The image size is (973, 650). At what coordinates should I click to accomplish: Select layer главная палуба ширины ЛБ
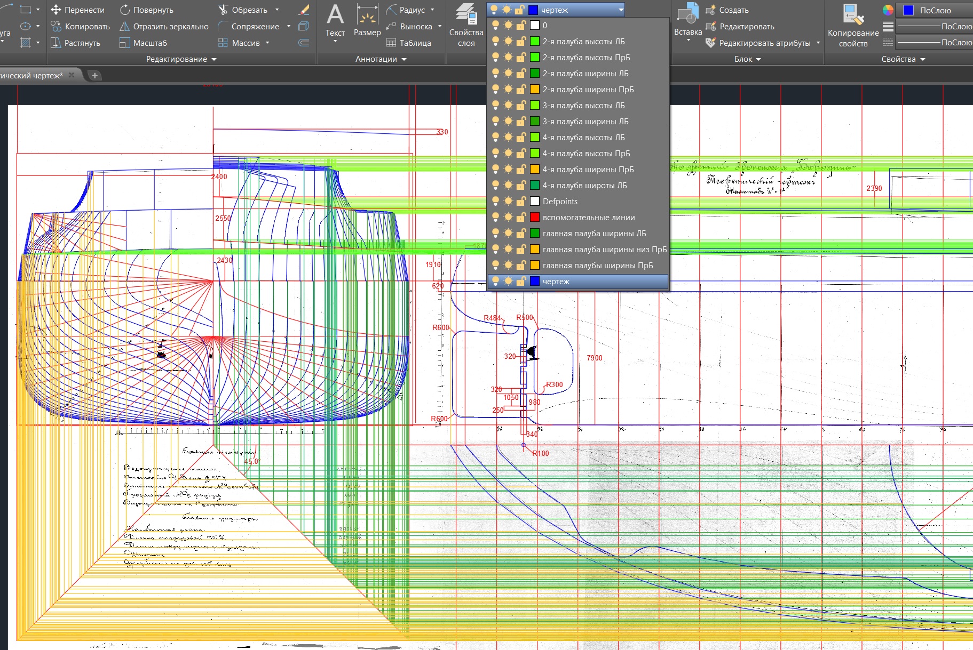[x=594, y=234]
